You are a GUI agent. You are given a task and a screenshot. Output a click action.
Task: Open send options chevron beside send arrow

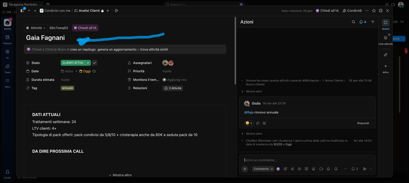pos(370,169)
